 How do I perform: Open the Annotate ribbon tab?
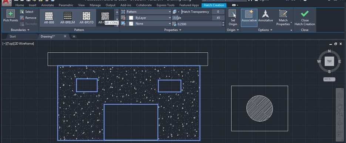coord(48,5)
